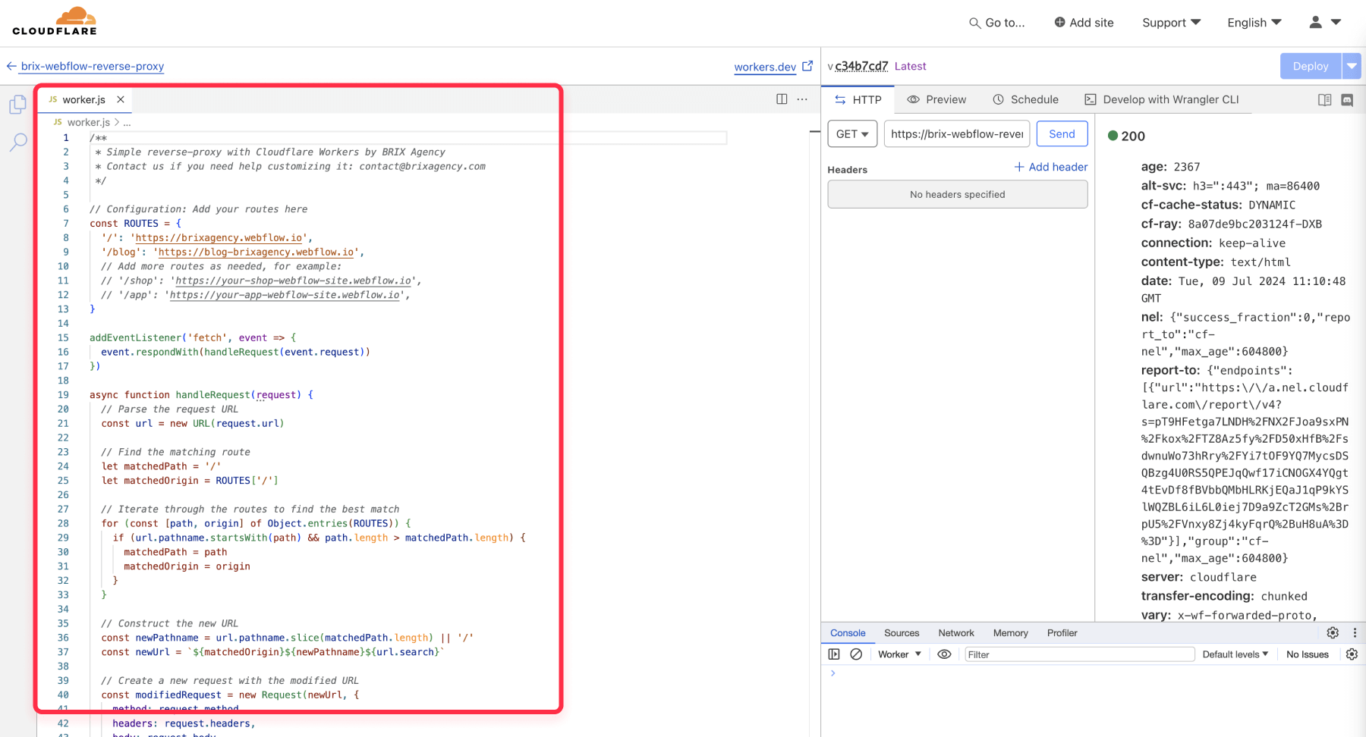
Task: Open blog-brixagency.webflow.io URL in code
Action: (x=257, y=252)
